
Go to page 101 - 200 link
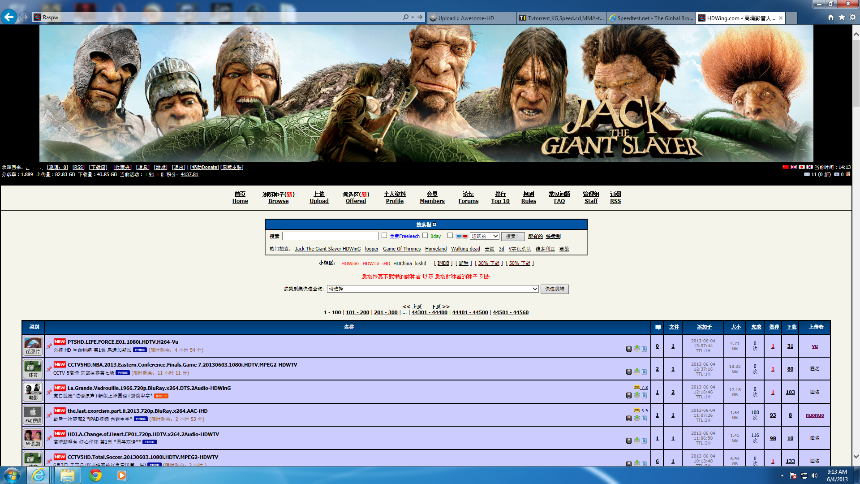(357, 312)
